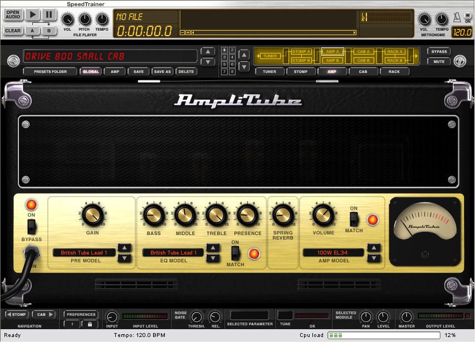Select the AMP A block in the signal chain
The width and height of the screenshot is (475, 342).
(332, 51)
